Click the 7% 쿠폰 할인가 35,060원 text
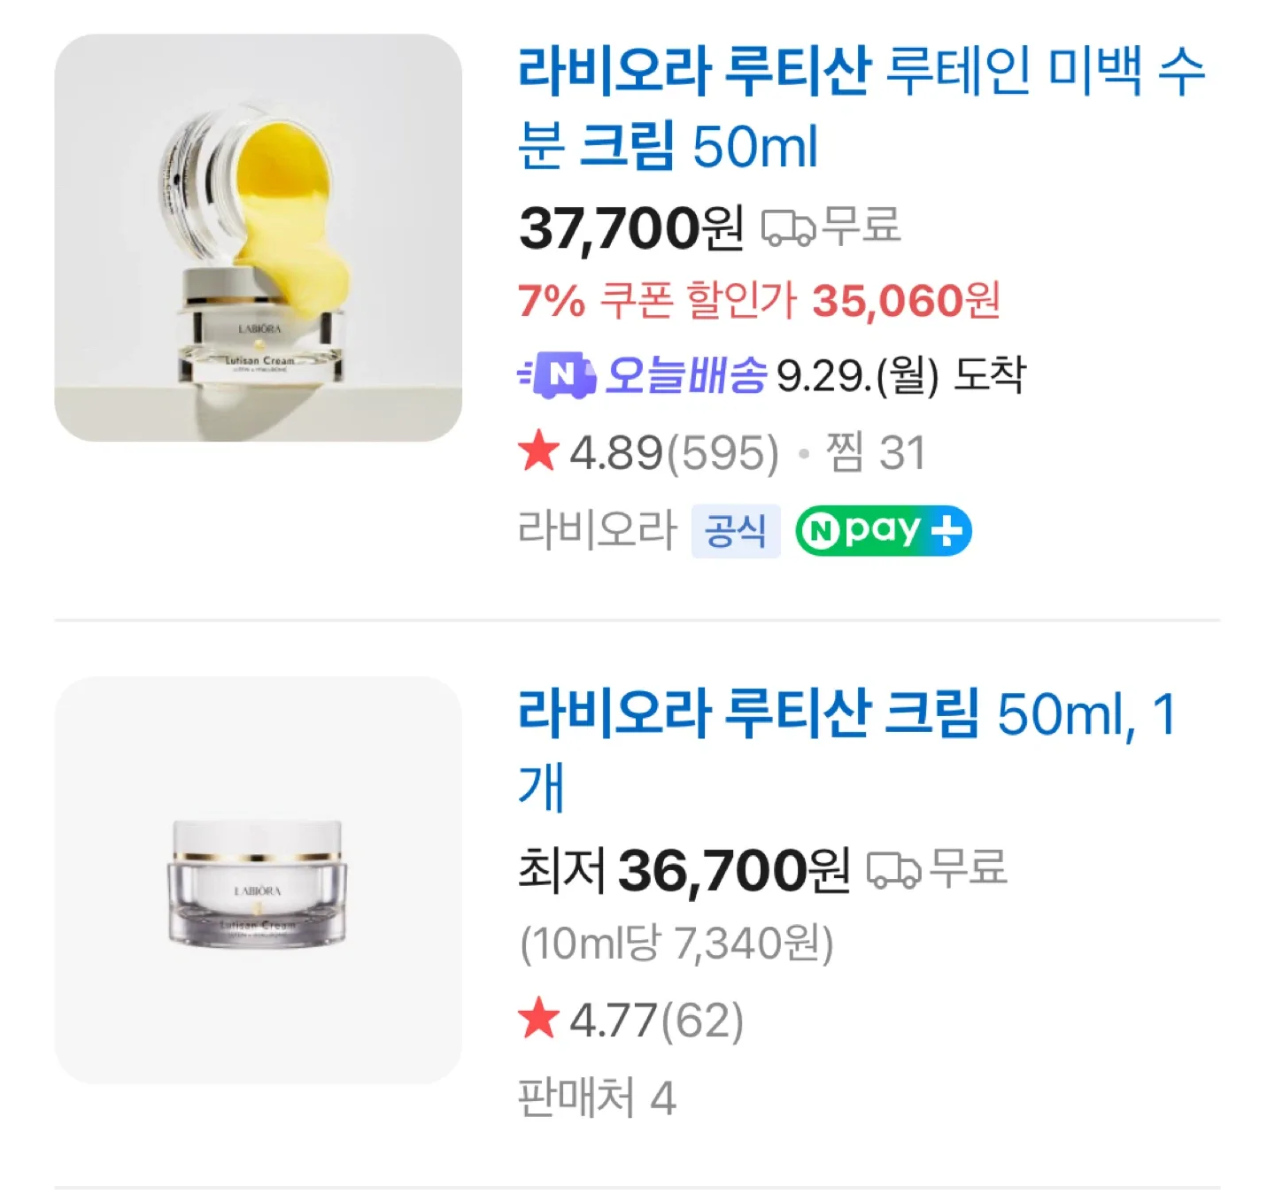Image resolution: width=1275 pixels, height=1202 pixels. click(759, 301)
